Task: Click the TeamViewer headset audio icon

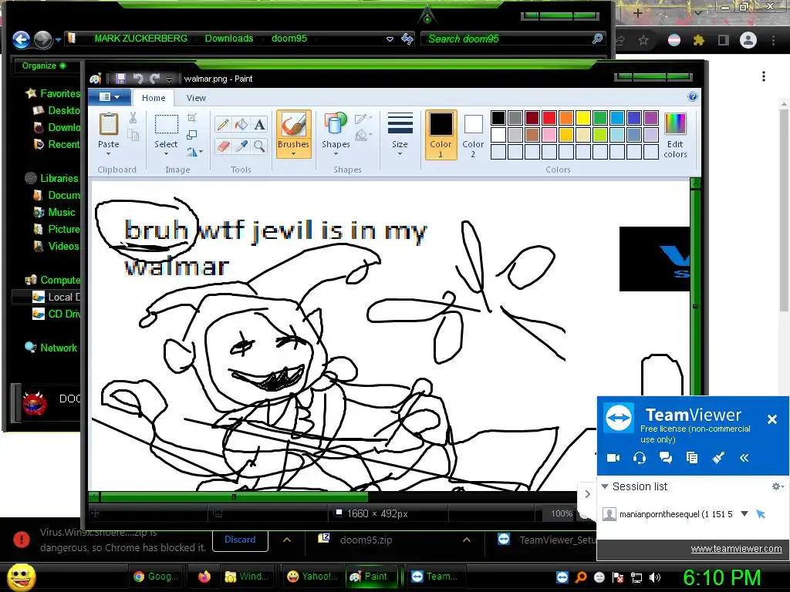Action: (640, 458)
